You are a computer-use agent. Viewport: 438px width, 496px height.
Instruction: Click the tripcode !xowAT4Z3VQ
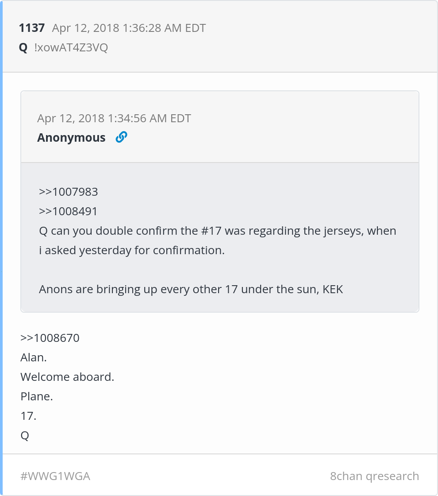[71, 47]
